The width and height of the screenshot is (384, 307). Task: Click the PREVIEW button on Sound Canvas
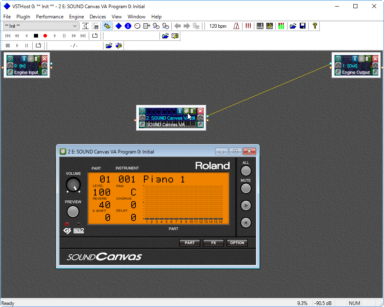coord(73,211)
